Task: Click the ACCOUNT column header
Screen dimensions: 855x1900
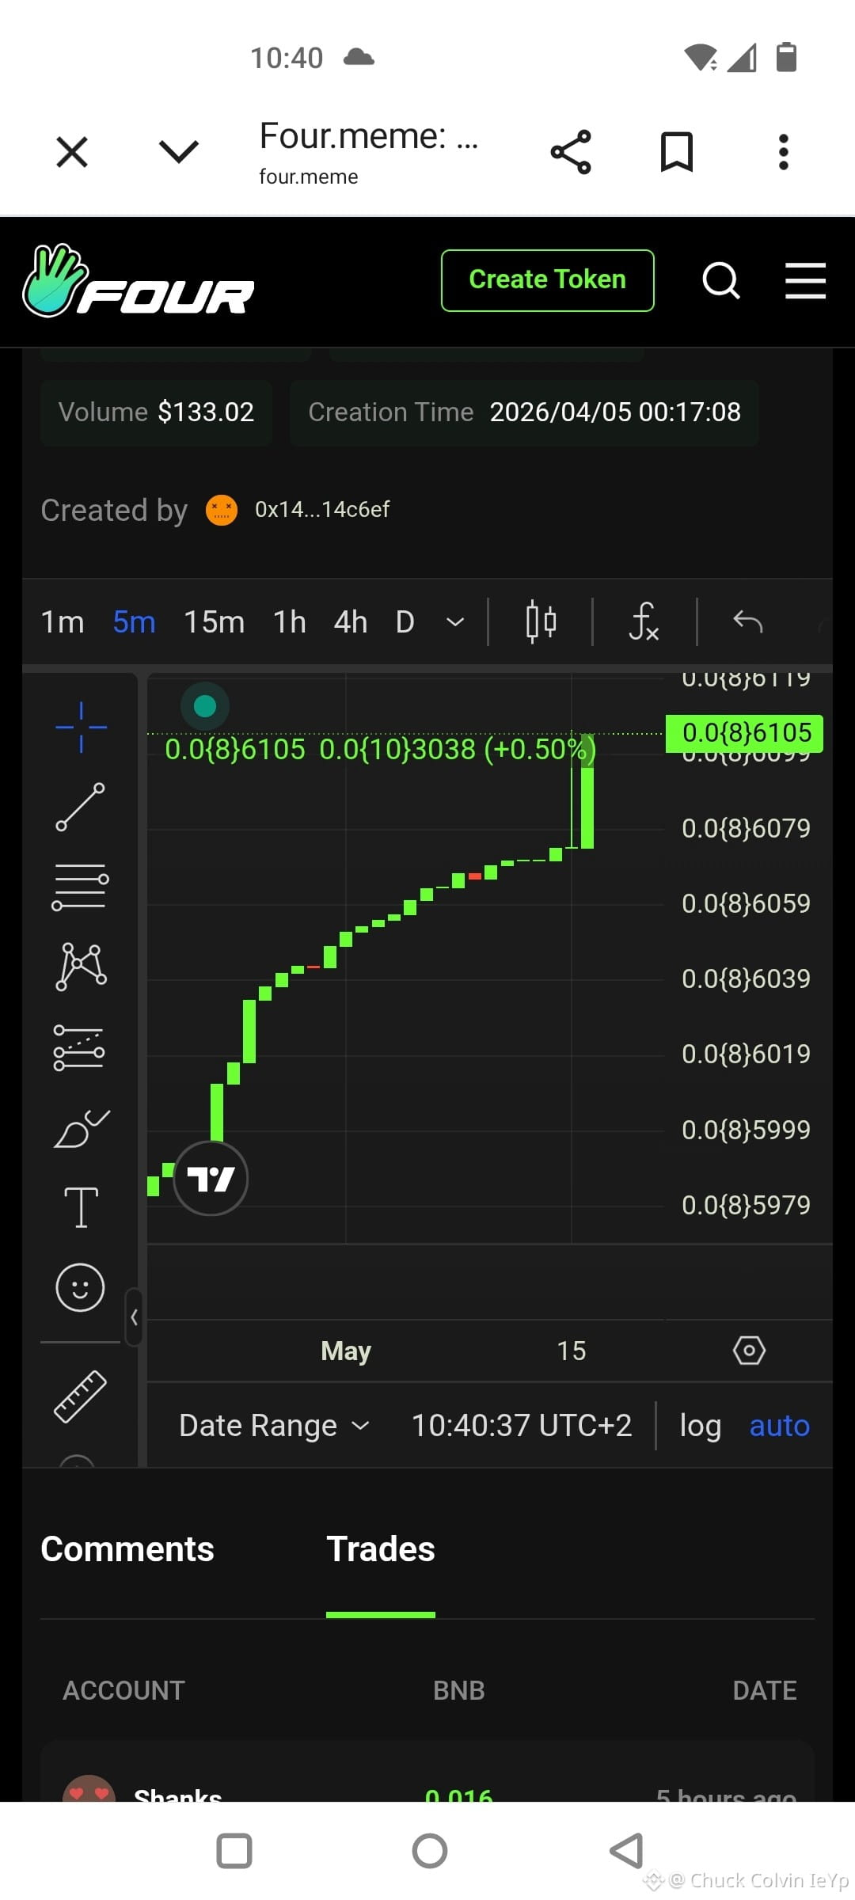Action: 123,1690
